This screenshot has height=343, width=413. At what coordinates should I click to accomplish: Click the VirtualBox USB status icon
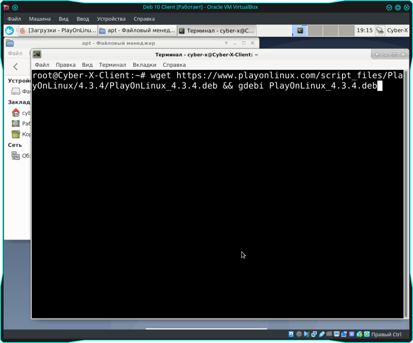tap(321, 334)
